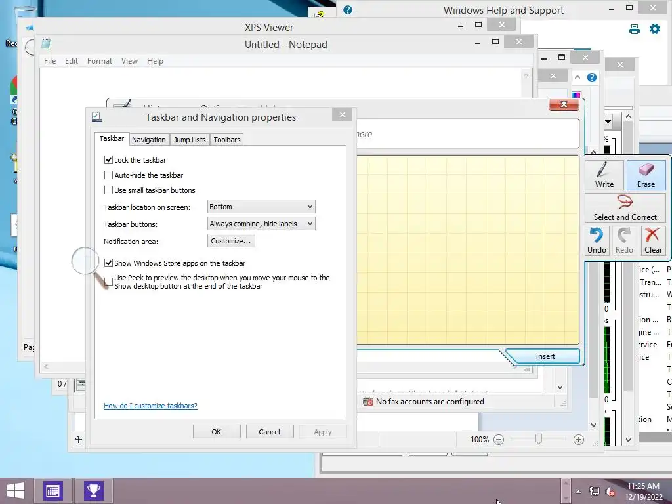
Task: Click the Insert button in Math Input Panel
Action: (x=545, y=356)
